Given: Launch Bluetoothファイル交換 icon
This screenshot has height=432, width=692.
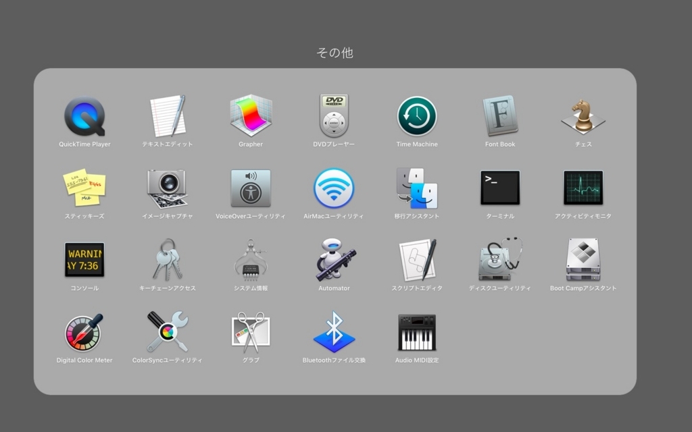Looking at the screenshot, I should coord(334,332).
